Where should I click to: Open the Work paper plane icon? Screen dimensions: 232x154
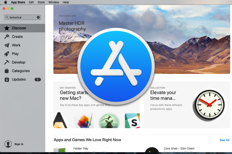pyautogui.click(x=7, y=45)
